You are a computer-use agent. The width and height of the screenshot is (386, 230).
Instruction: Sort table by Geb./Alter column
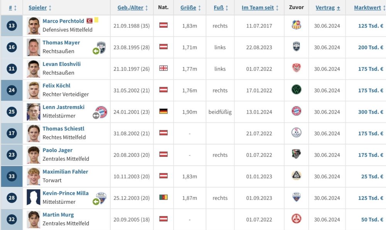point(132,8)
